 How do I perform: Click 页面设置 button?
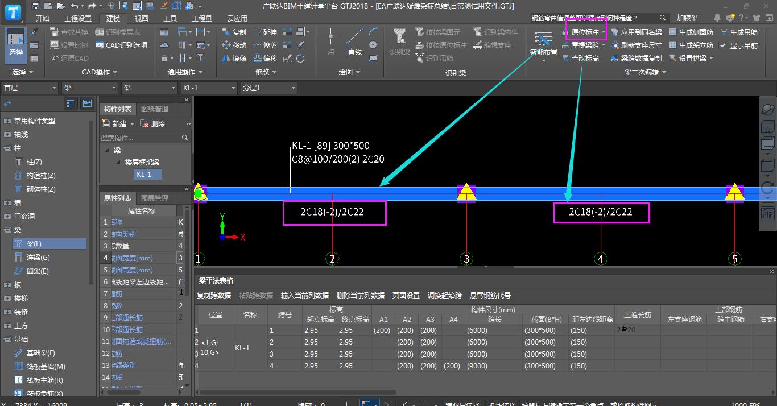[406, 296]
